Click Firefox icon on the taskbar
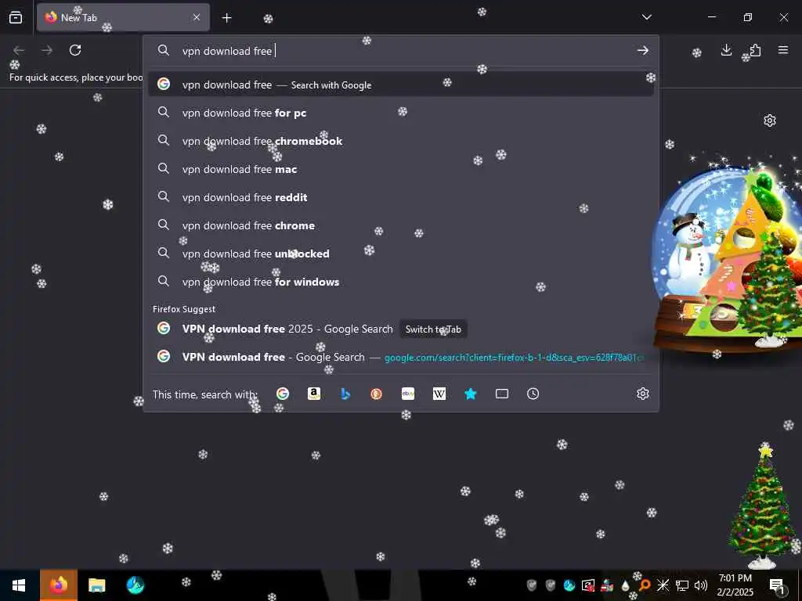The image size is (802, 601). coord(59,585)
